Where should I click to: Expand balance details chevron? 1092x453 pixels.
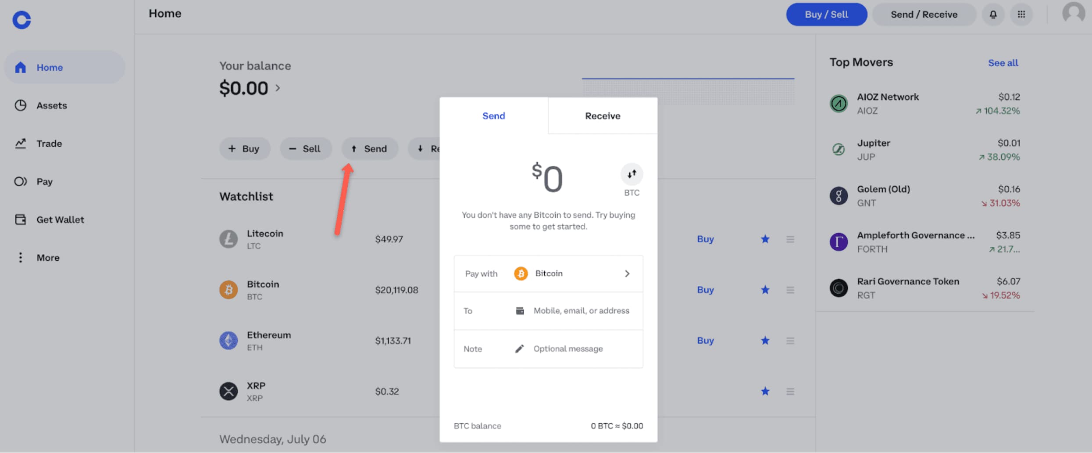coord(278,88)
